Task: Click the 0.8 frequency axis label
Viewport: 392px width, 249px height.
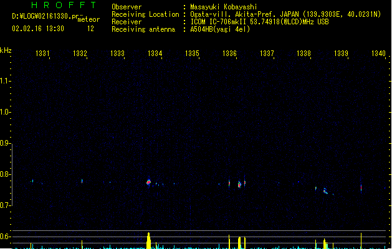Action: tap(5, 174)
